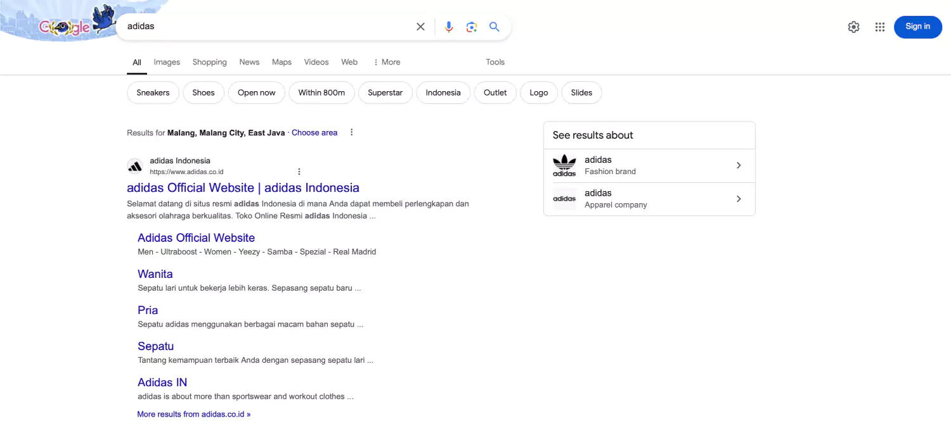Screen dimensions: 951x433
Task: Click the See results about heading
Action: [x=593, y=135]
